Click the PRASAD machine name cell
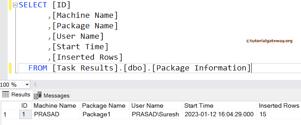Screen dimensions: 301x125 (47, 114)
